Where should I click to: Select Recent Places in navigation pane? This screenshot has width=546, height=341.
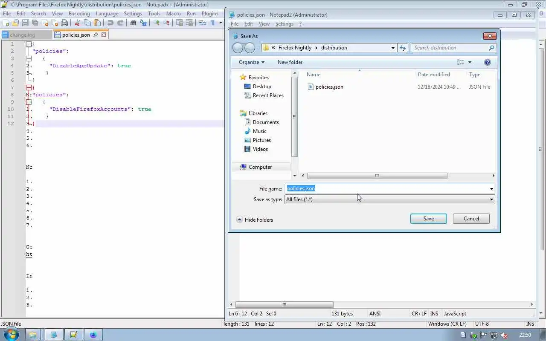264,95
